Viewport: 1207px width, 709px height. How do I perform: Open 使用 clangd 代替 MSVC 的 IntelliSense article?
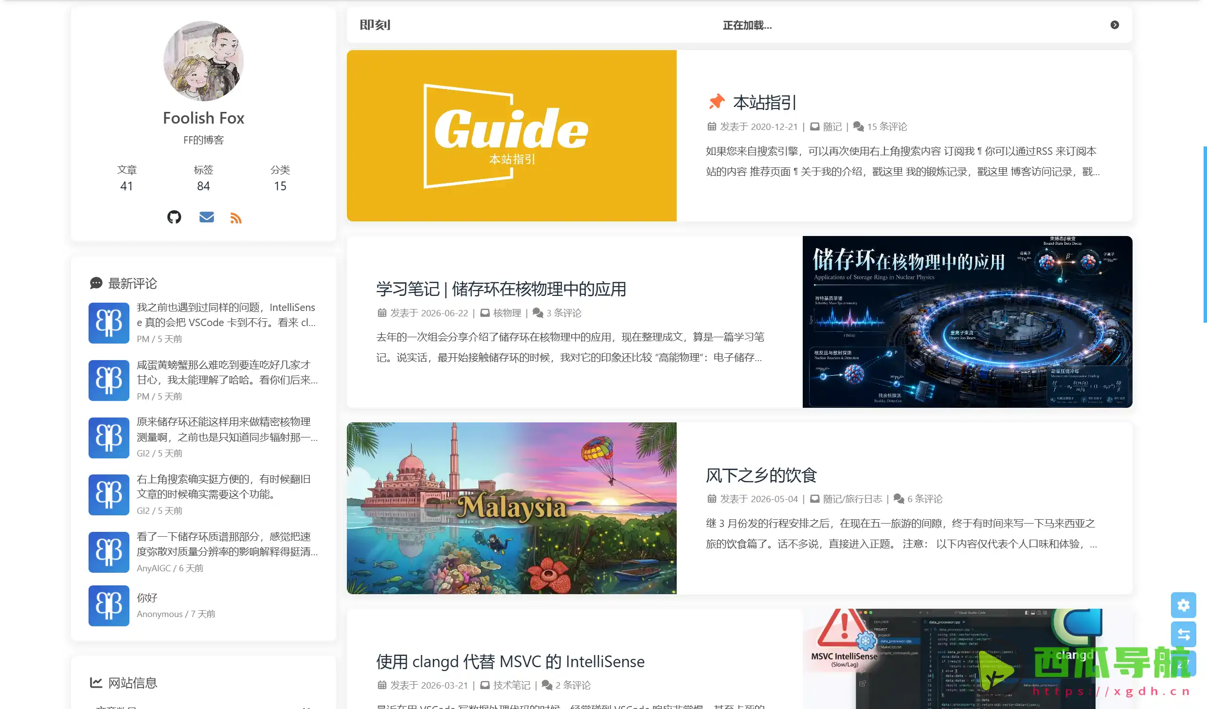(x=510, y=662)
